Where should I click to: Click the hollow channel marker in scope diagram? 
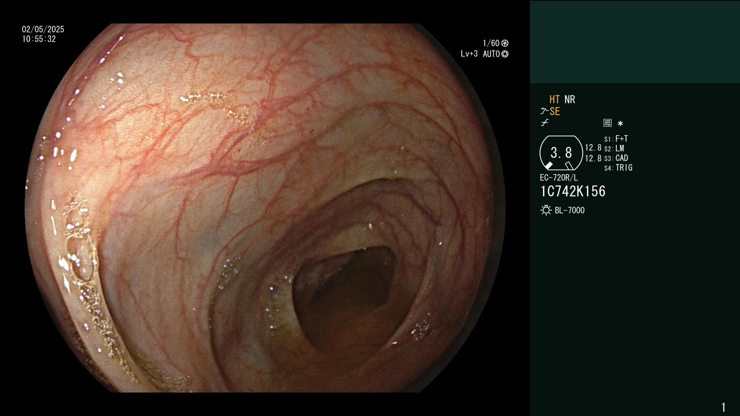[569, 166]
